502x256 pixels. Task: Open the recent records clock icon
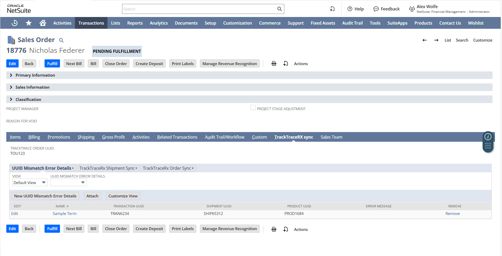click(x=14, y=23)
